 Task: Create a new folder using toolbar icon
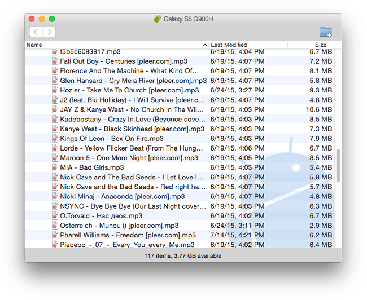pos(326,32)
